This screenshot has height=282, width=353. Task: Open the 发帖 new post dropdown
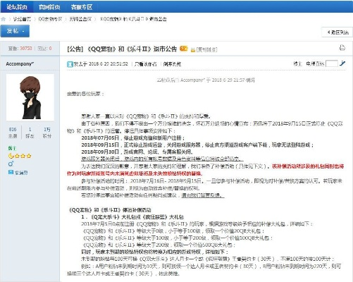pyautogui.click(x=15, y=31)
